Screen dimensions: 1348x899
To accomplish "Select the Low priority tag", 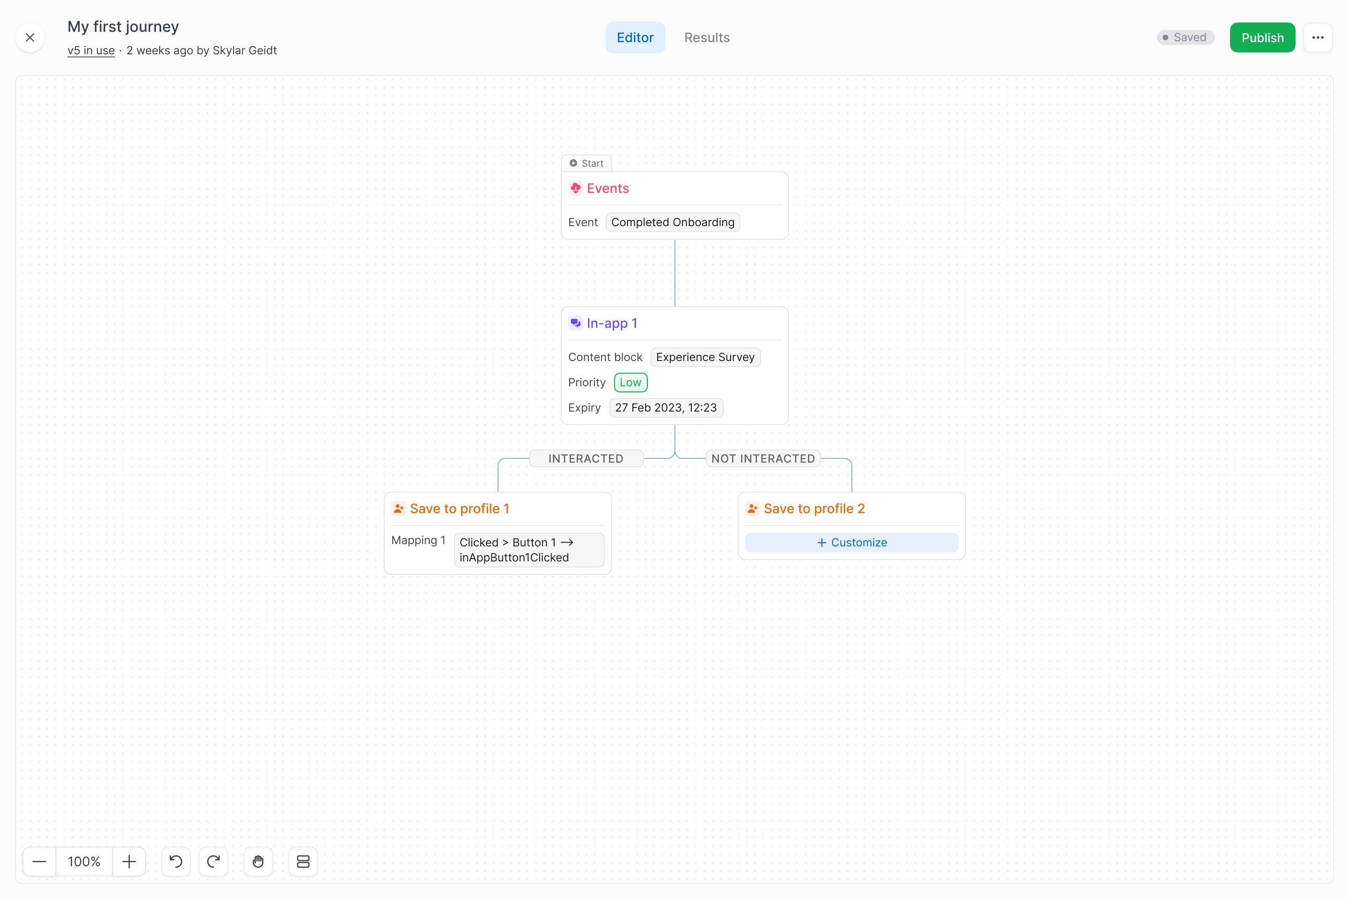I will 630,383.
